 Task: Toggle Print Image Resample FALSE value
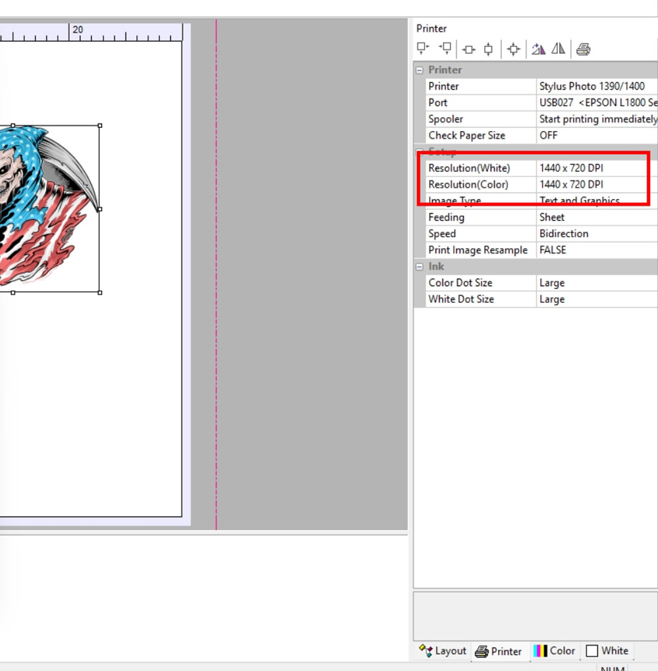coord(597,250)
